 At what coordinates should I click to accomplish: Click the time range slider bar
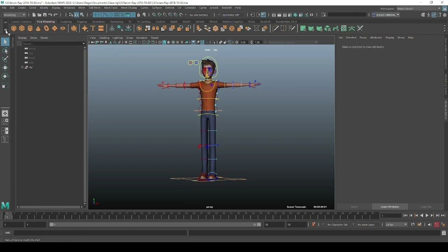(155, 225)
